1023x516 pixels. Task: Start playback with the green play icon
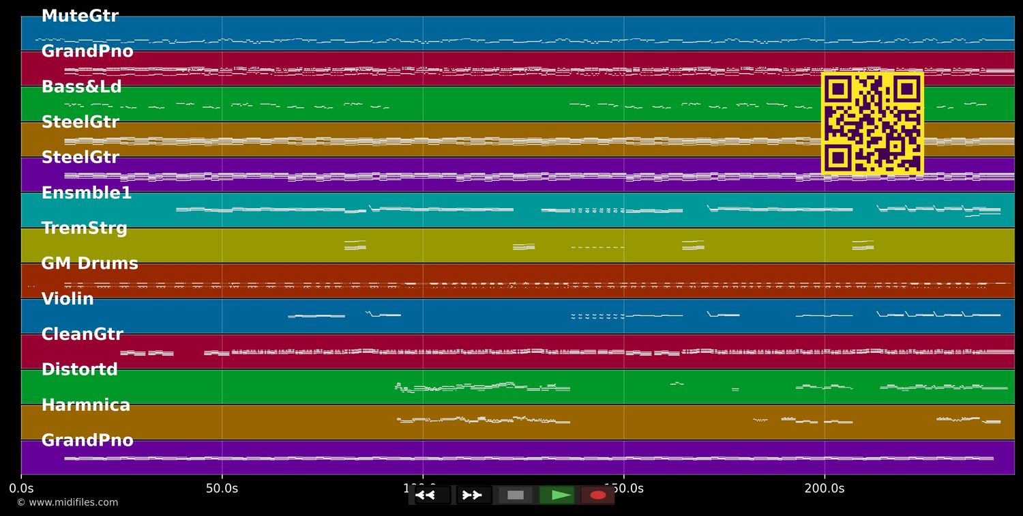pos(557,496)
